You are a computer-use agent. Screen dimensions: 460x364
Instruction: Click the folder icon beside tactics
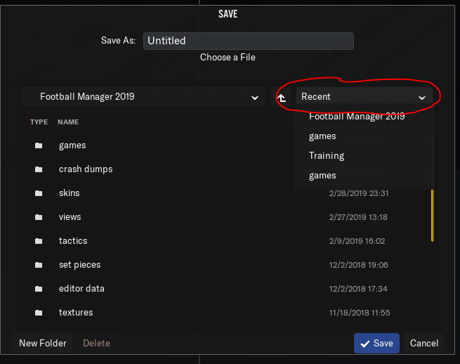(39, 241)
